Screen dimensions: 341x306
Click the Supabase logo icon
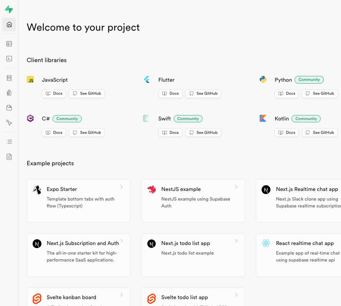[x=9, y=9]
